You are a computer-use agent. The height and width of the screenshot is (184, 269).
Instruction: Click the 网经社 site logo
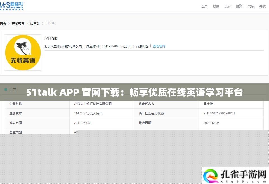[12, 6]
